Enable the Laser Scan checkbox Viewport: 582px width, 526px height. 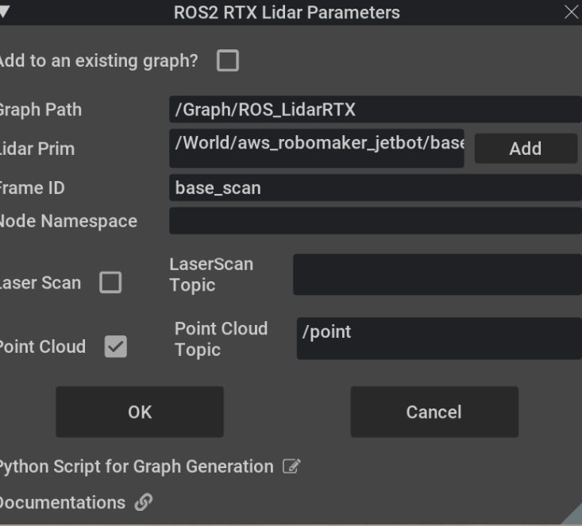pos(110,282)
